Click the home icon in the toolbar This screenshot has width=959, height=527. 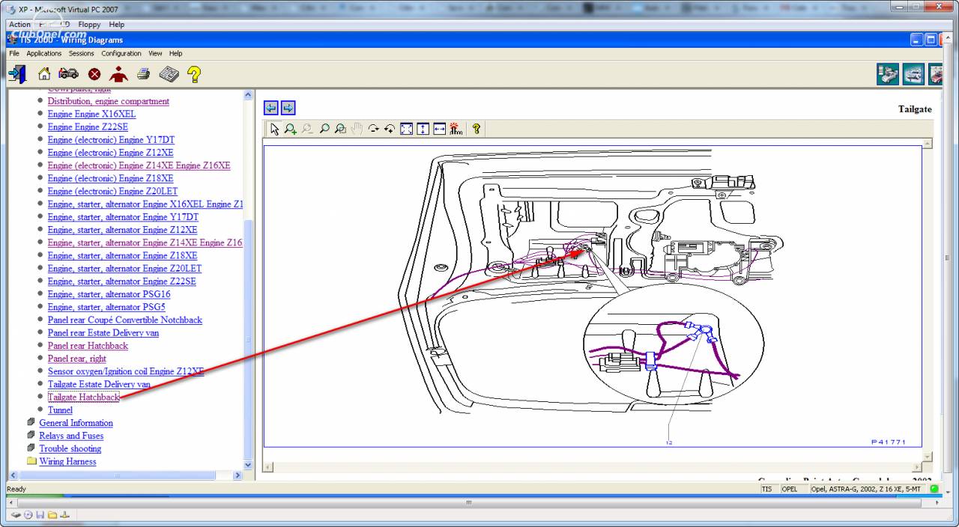[44, 74]
